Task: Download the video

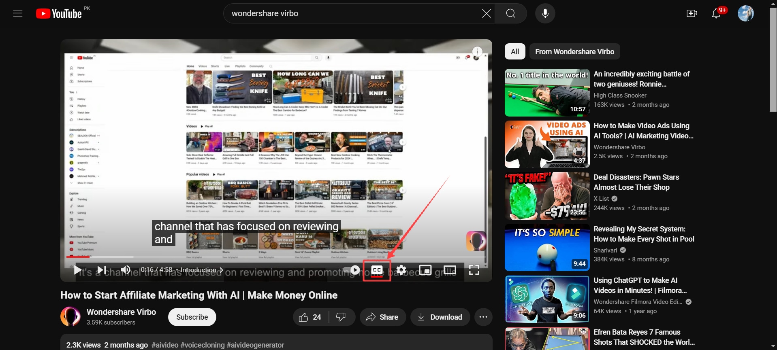Action: pyautogui.click(x=440, y=317)
